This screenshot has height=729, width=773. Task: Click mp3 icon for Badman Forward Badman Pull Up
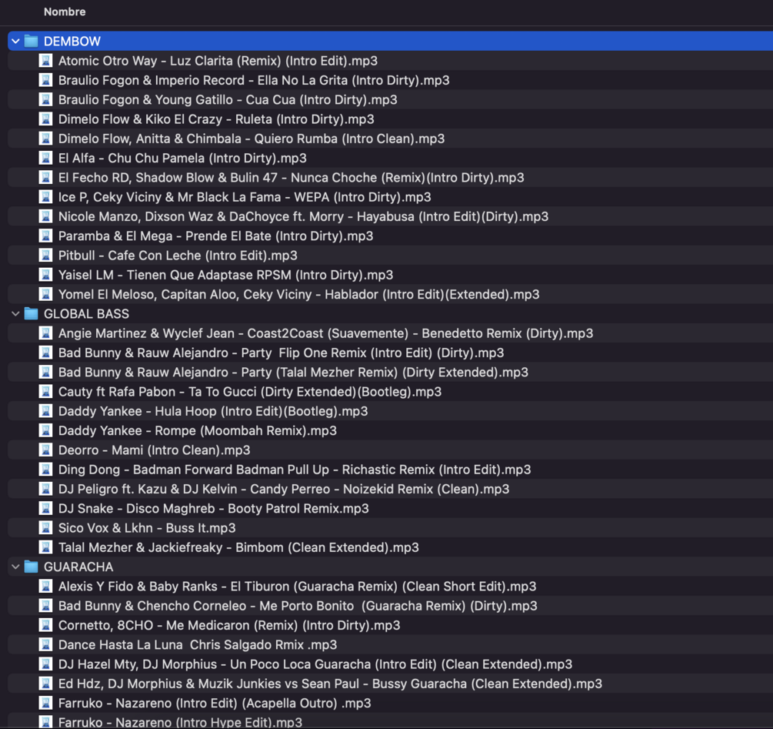coord(46,470)
